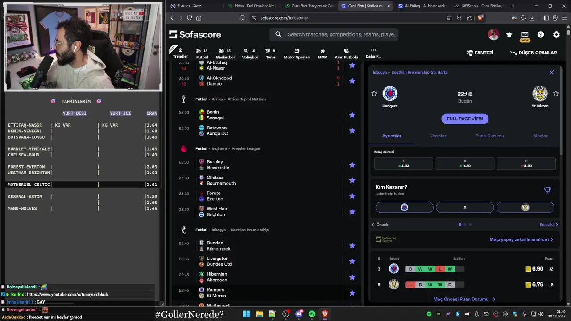Click the Sofascore search matches field
This screenshot has height=321, width=571.
[x=334, y=34]
